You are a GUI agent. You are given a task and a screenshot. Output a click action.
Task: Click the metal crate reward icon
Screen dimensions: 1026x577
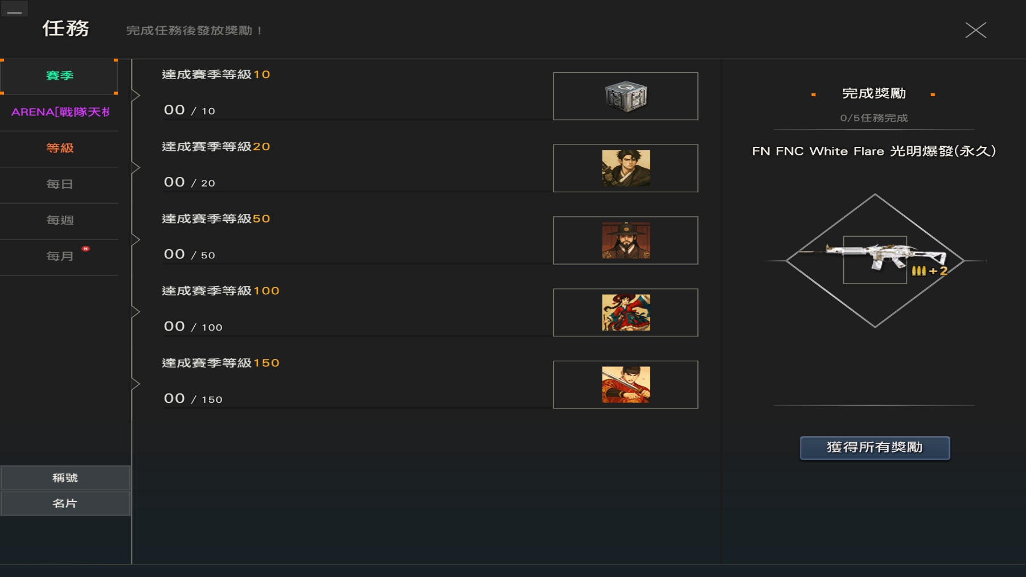[x=626, y=96]
